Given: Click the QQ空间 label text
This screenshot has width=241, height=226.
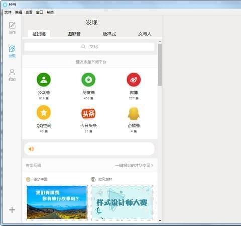Looking at the screenshot, I should click(x=44, y=126).
